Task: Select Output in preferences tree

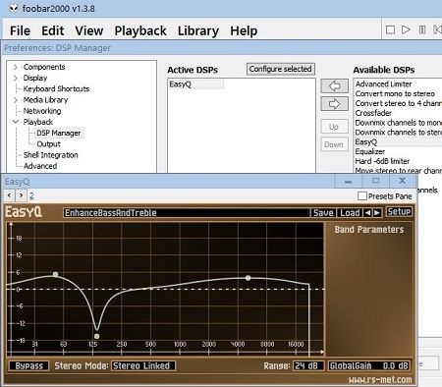Action: [48, 144]
